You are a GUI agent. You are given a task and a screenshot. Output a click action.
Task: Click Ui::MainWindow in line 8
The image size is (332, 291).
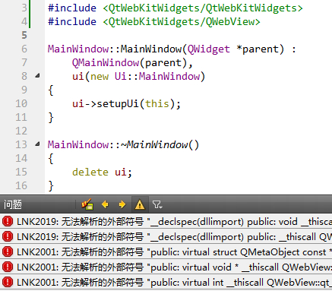pos(157,77)
